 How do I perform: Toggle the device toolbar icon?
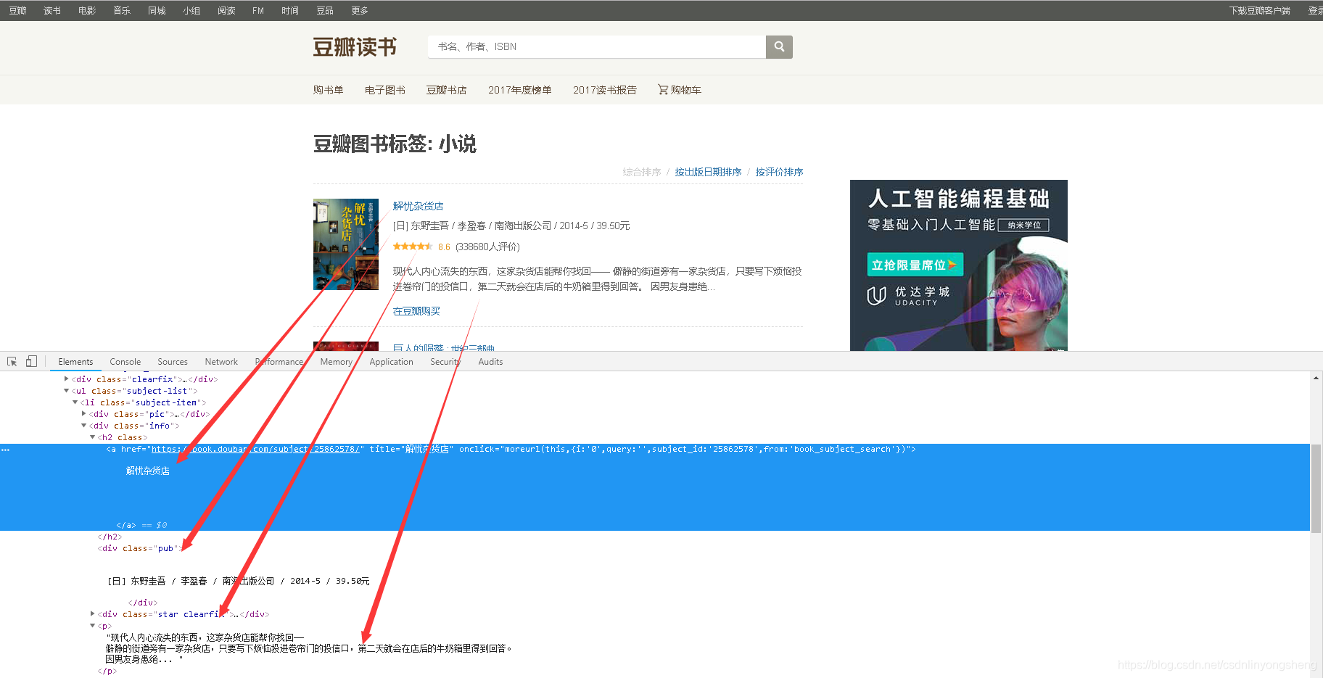[31, 361]
